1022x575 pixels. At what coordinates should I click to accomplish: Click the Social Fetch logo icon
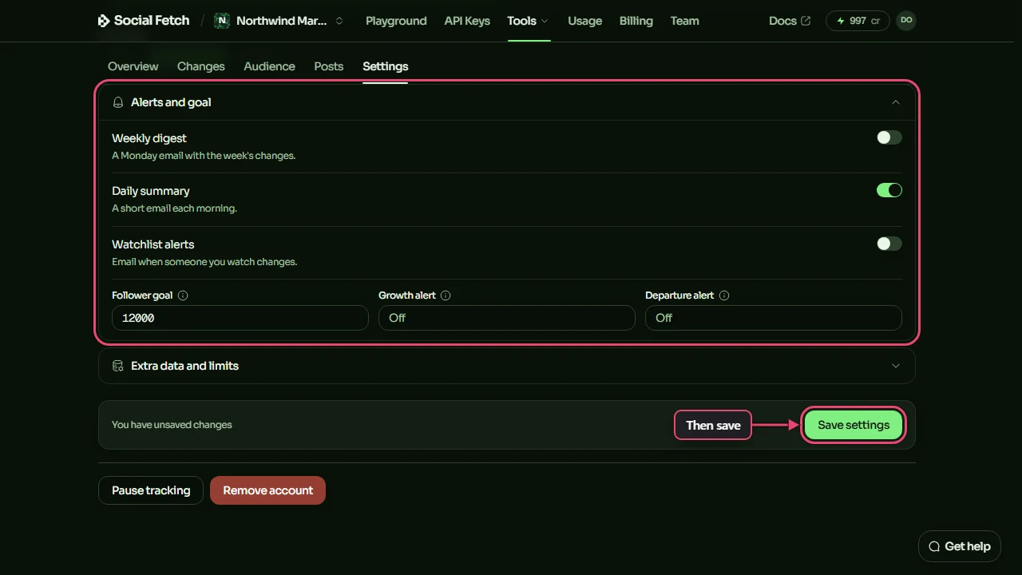pyautogui.click(x=104, y=21)
